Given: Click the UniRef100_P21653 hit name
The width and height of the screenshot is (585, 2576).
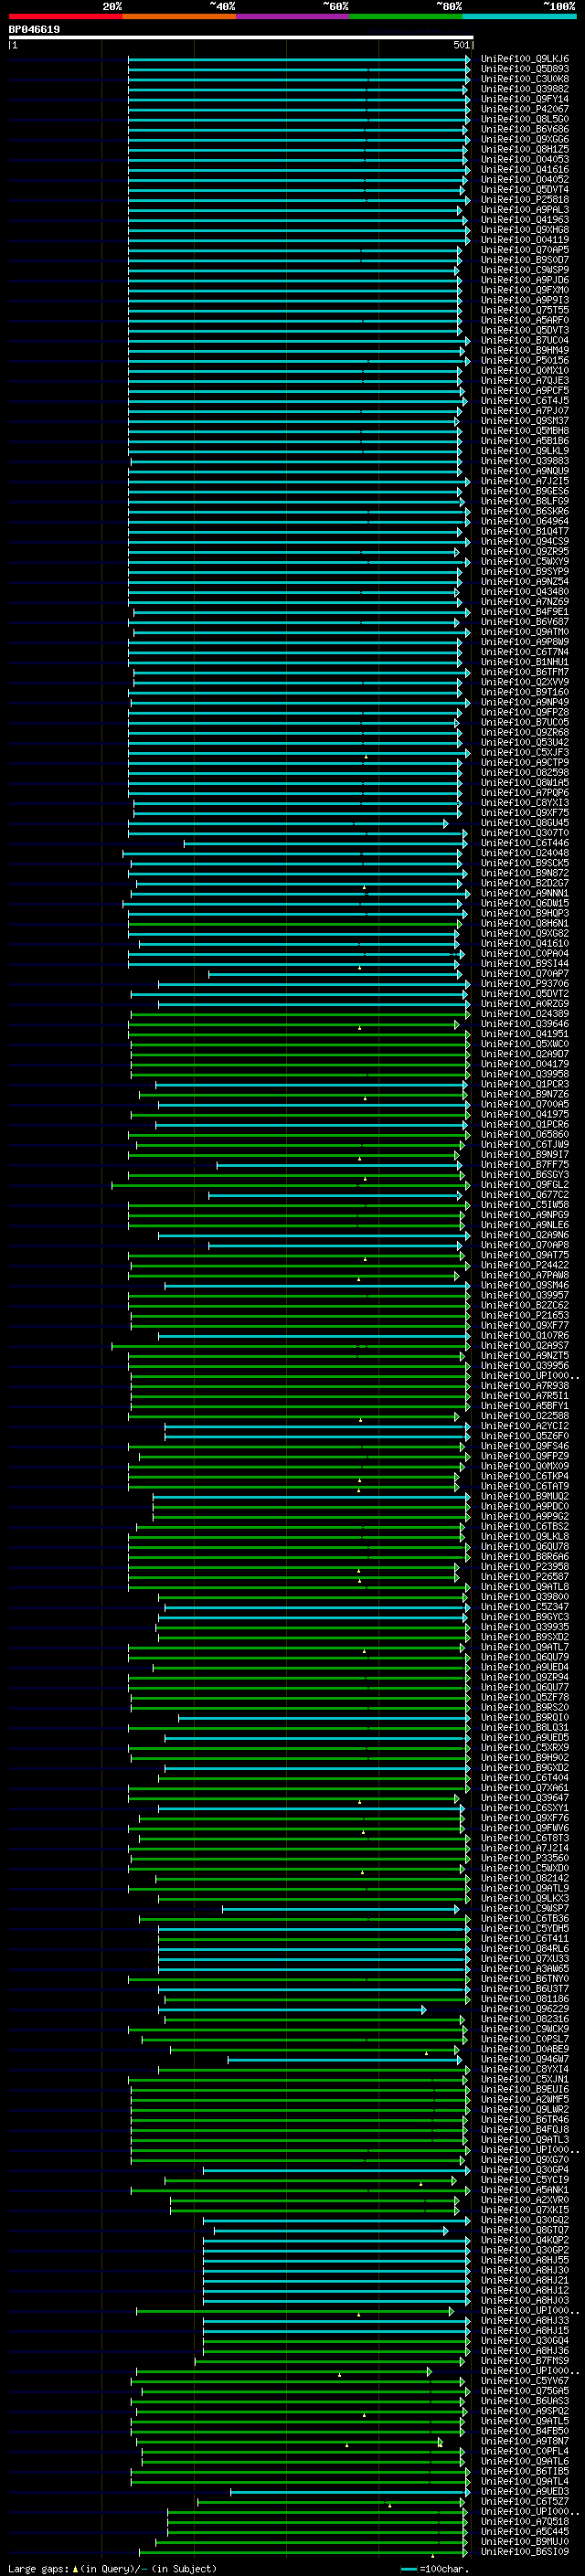Looking at the screenshot, I should point(525,1315).
